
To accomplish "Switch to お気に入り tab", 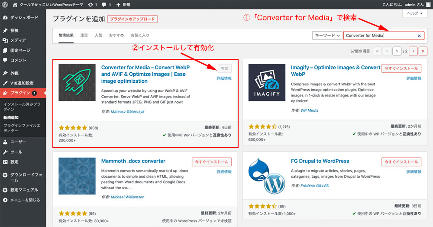I will point(140,36).
